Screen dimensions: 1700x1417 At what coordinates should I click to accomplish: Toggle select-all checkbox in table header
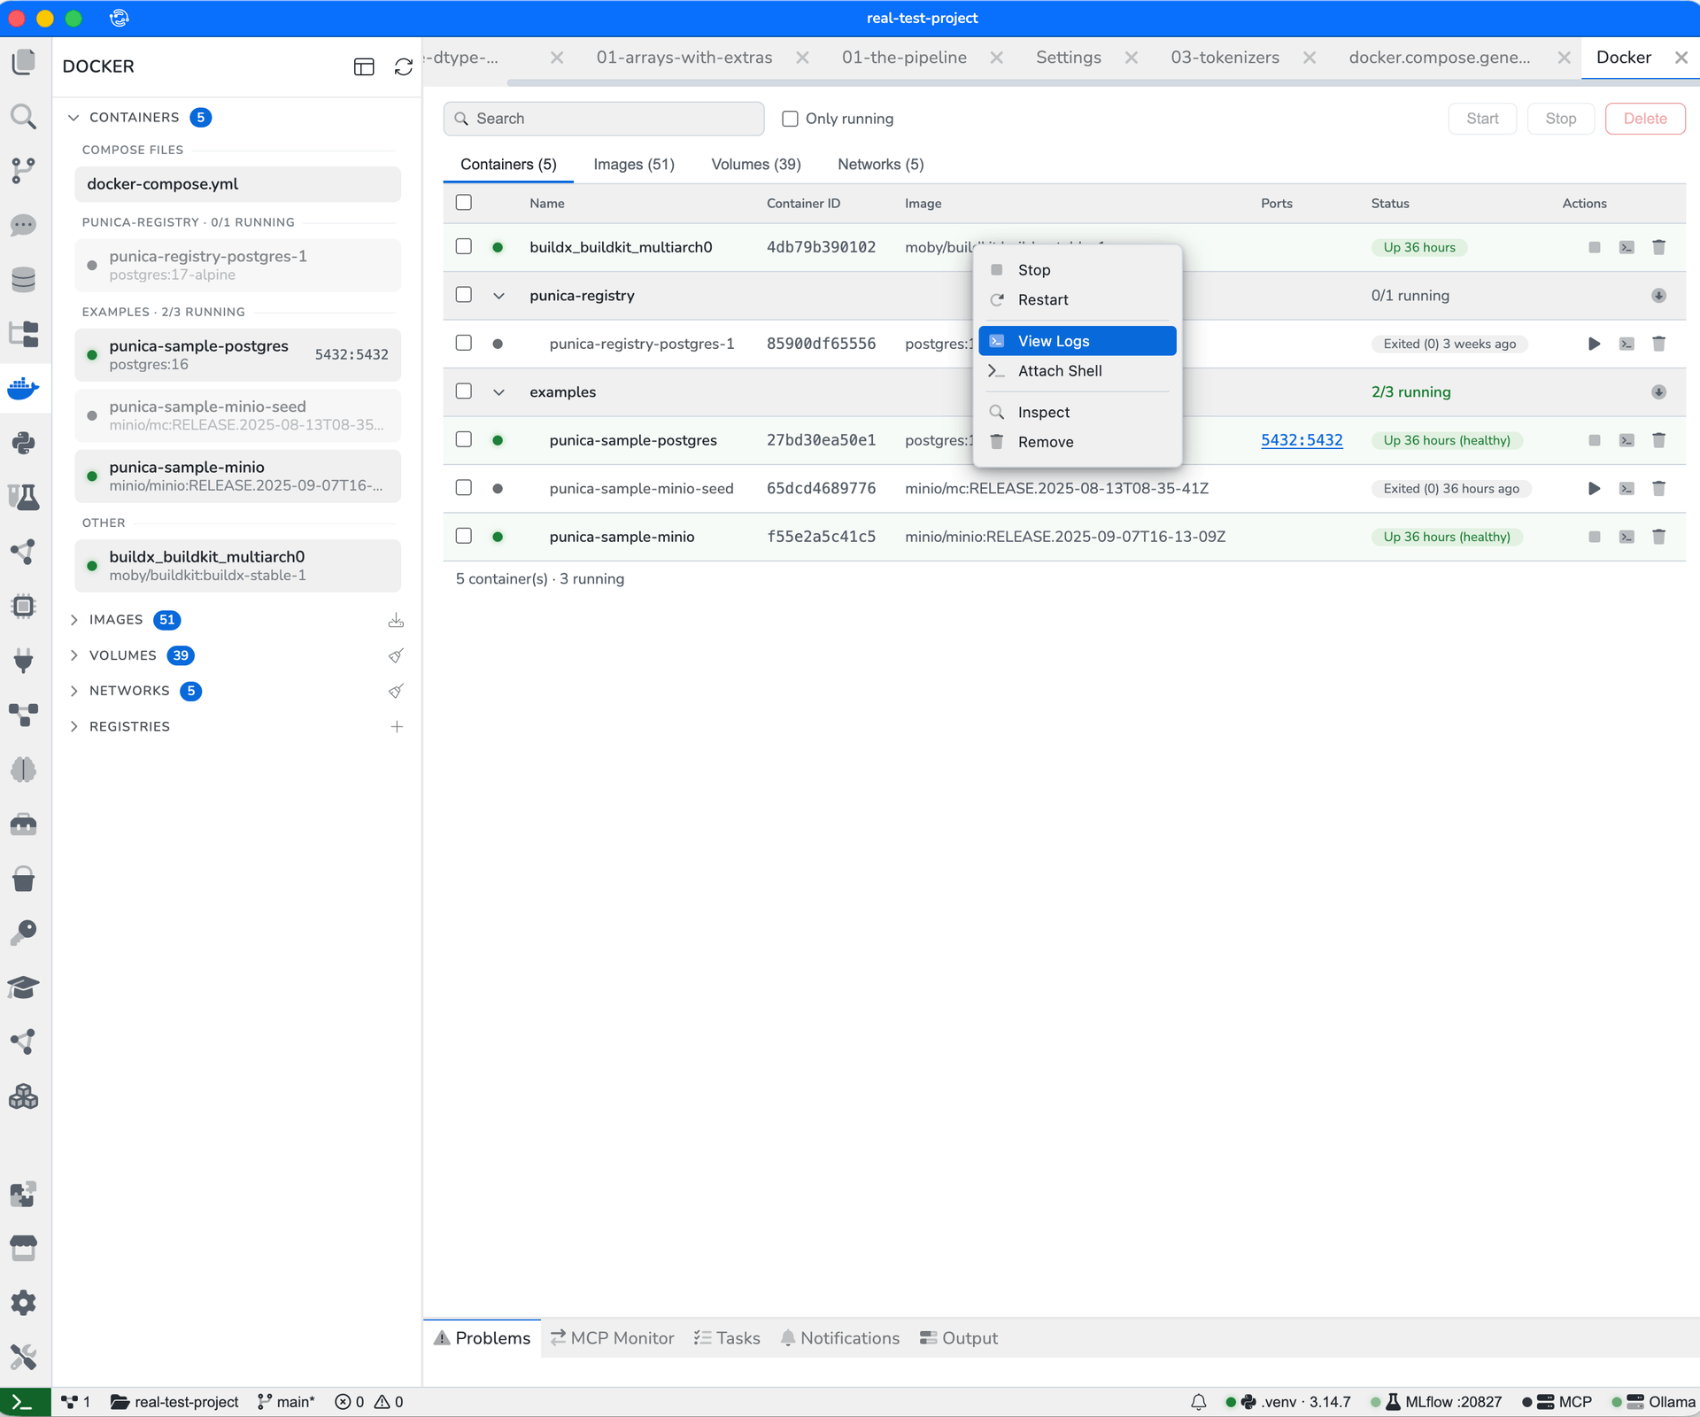click(463, 203)
